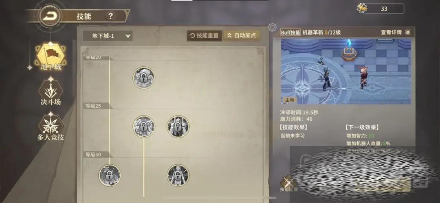Click the skill preview video thumbnail

(346, 72)
